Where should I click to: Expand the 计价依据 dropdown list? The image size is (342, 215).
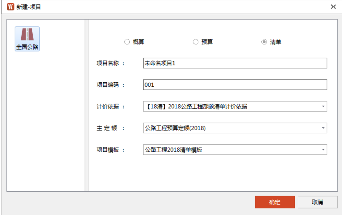point(323,106)
